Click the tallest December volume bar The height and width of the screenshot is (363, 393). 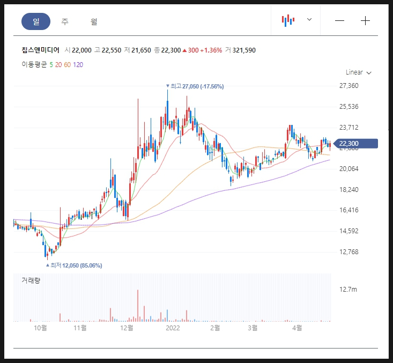pos(138,306)
